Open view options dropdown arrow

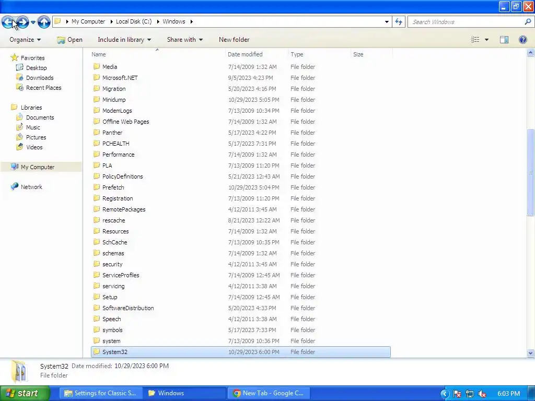[486, 40]
